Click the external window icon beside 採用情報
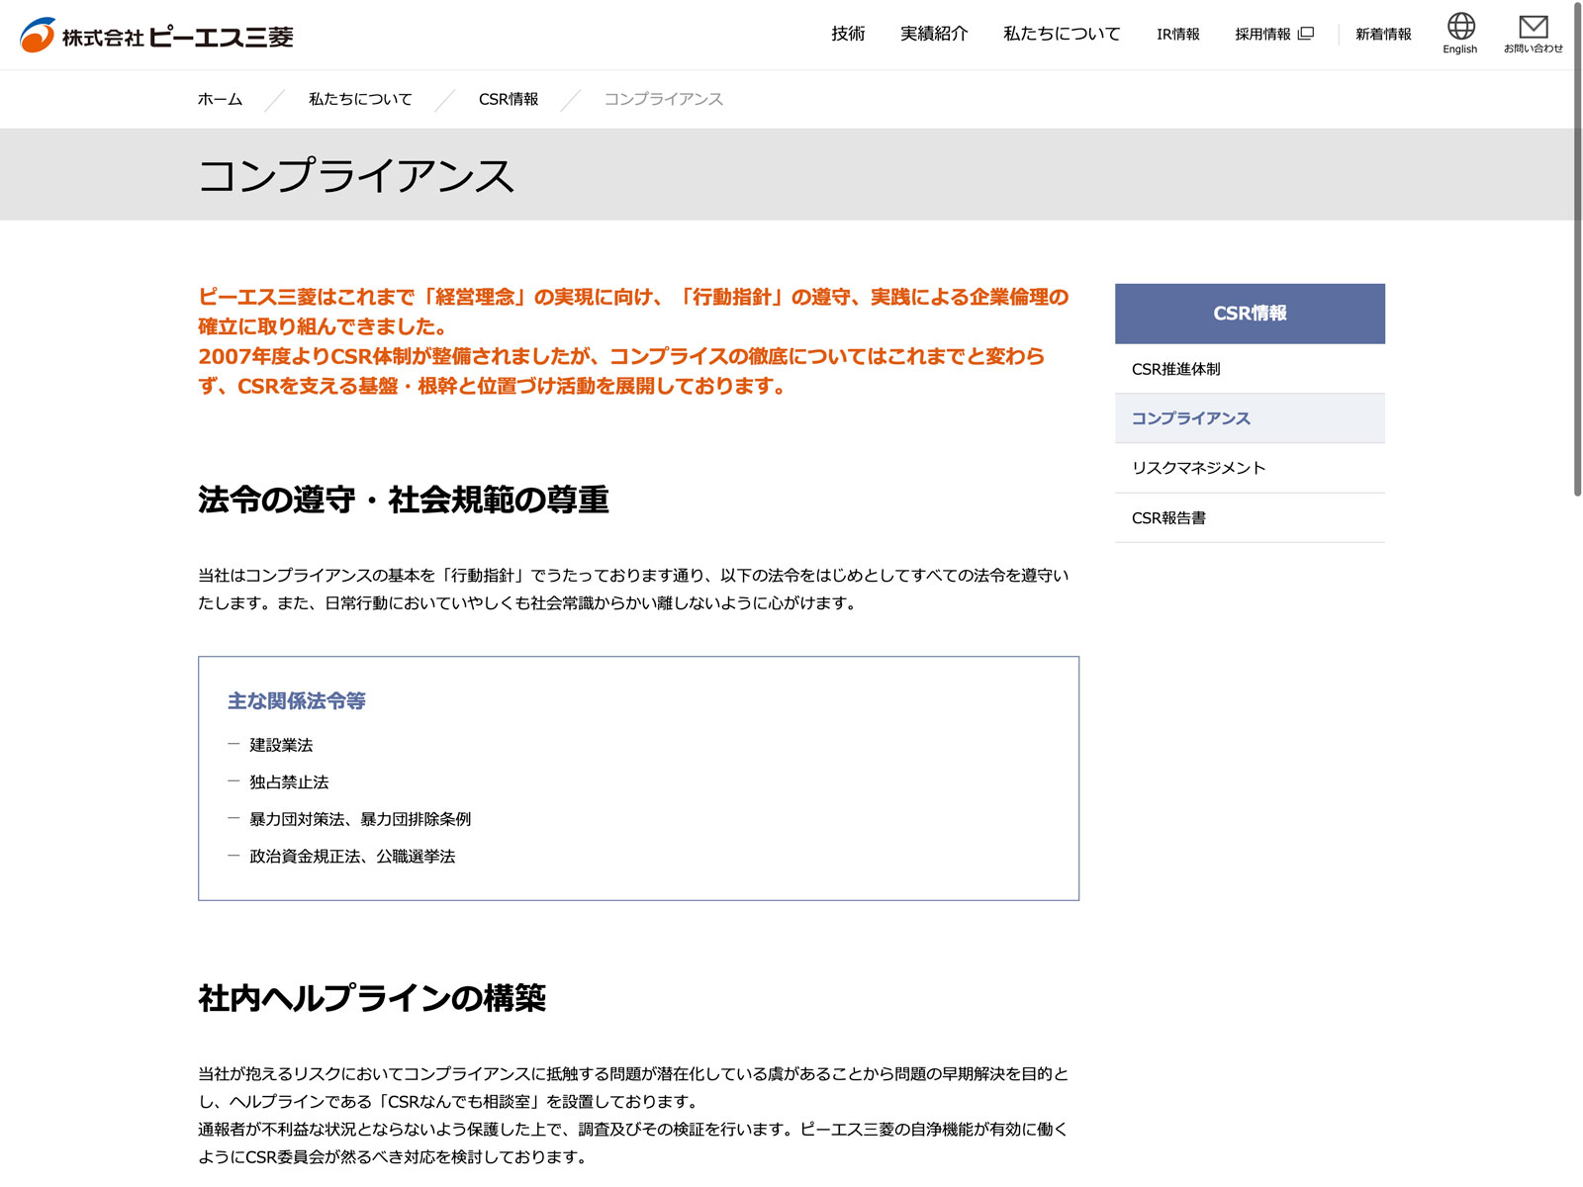 (1306, 34)
